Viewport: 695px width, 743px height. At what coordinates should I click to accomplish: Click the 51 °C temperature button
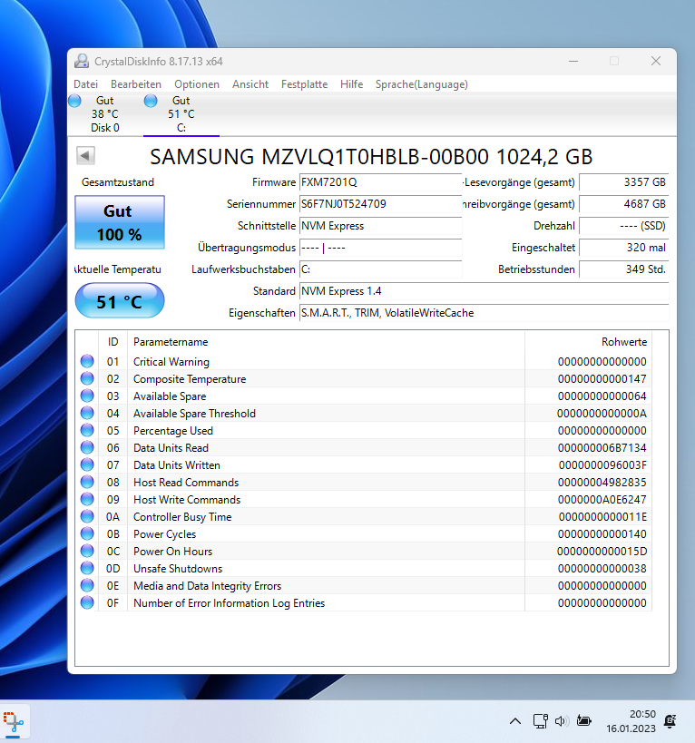[x=120, y=300]
